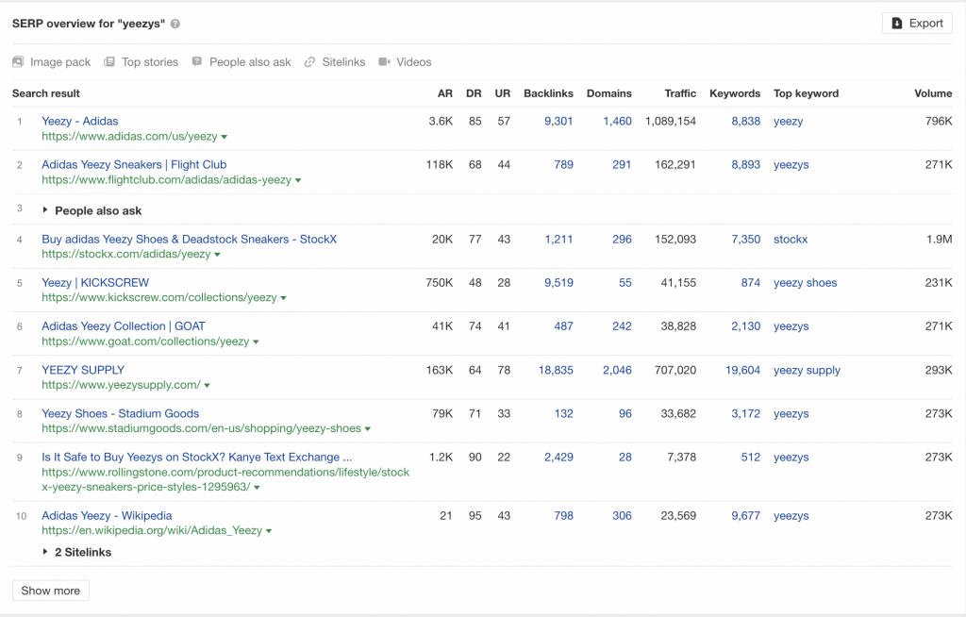Click the People also ask speech-bubble icon
Viewport: 966px width, 617px height.
(197, 61)
